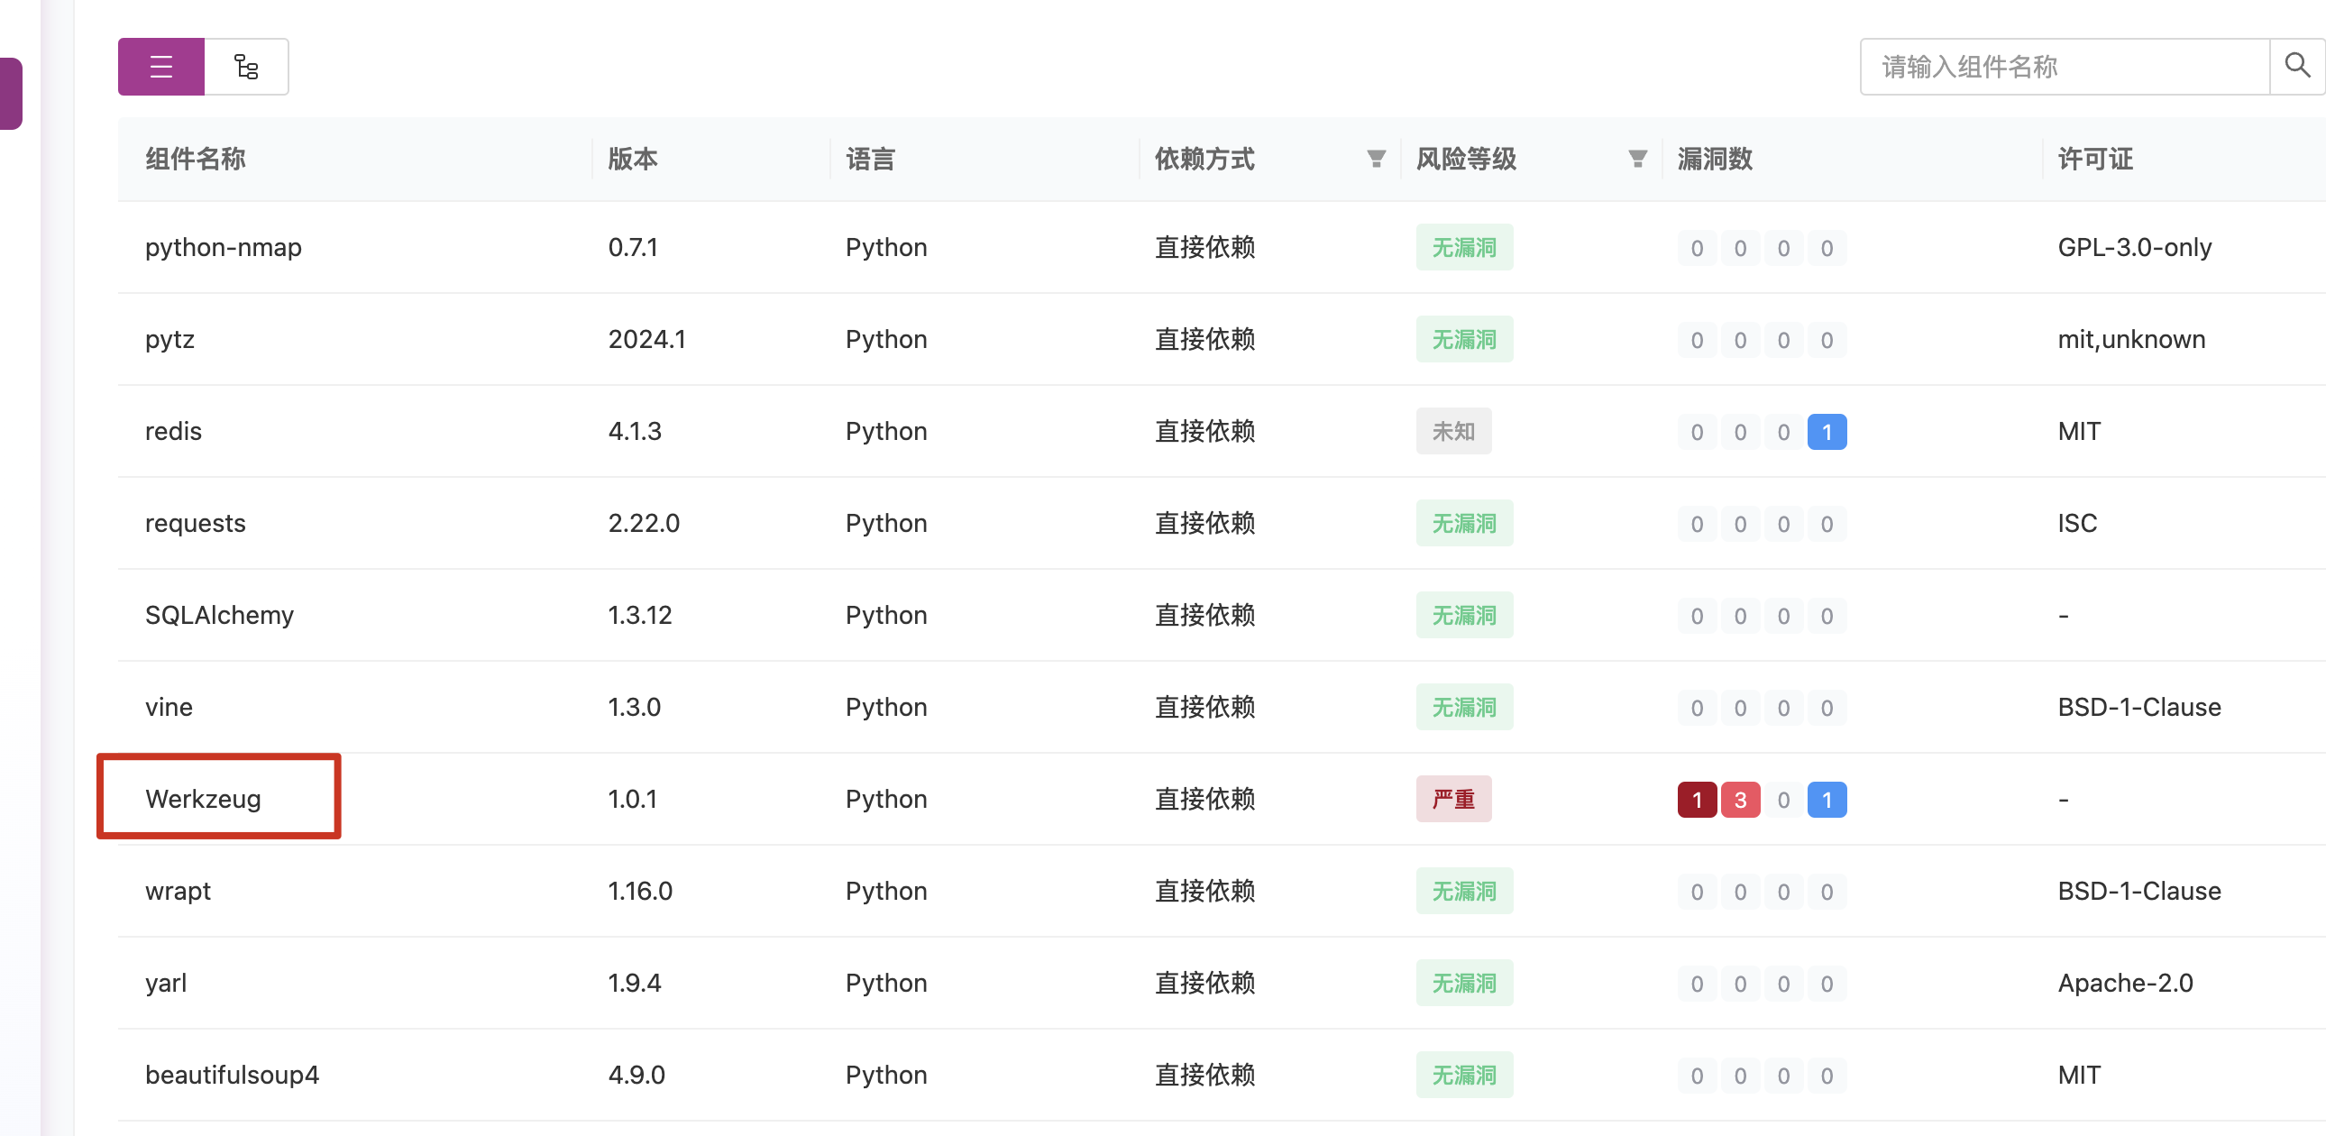Click the 无漏洞 tag for pytz
This screenshot has width=2326, height=1136.
click(x=1465, y=340)
